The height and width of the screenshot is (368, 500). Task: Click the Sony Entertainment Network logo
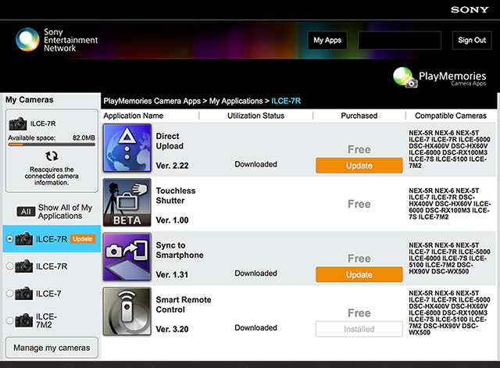click(57, 40)
